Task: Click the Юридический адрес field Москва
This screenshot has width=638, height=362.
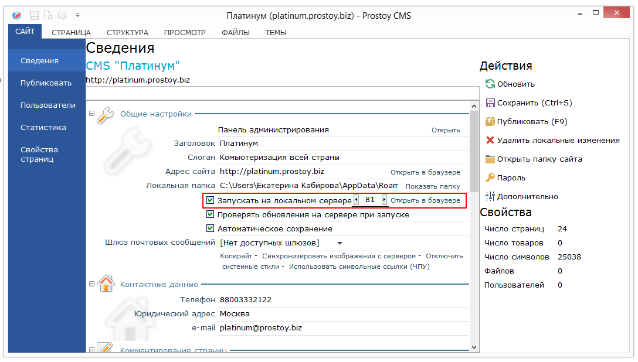Action: click(x=344, y=313)
